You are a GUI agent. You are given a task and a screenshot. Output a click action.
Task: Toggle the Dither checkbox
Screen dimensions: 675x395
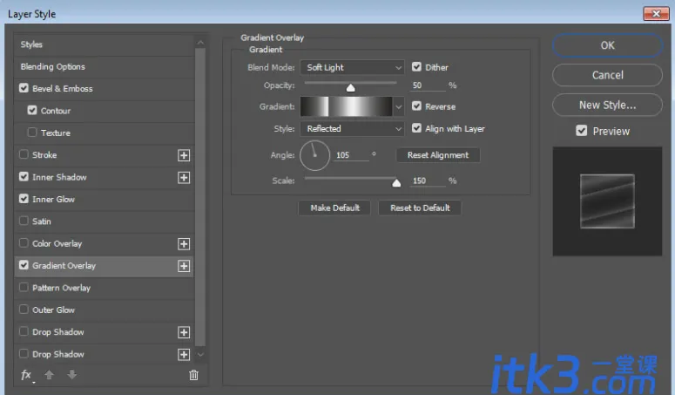[416, 67]
